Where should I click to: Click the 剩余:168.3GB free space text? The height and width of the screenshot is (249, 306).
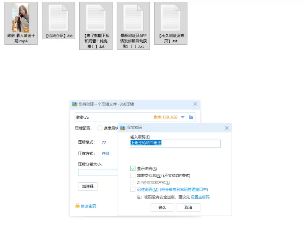(166, 117)
